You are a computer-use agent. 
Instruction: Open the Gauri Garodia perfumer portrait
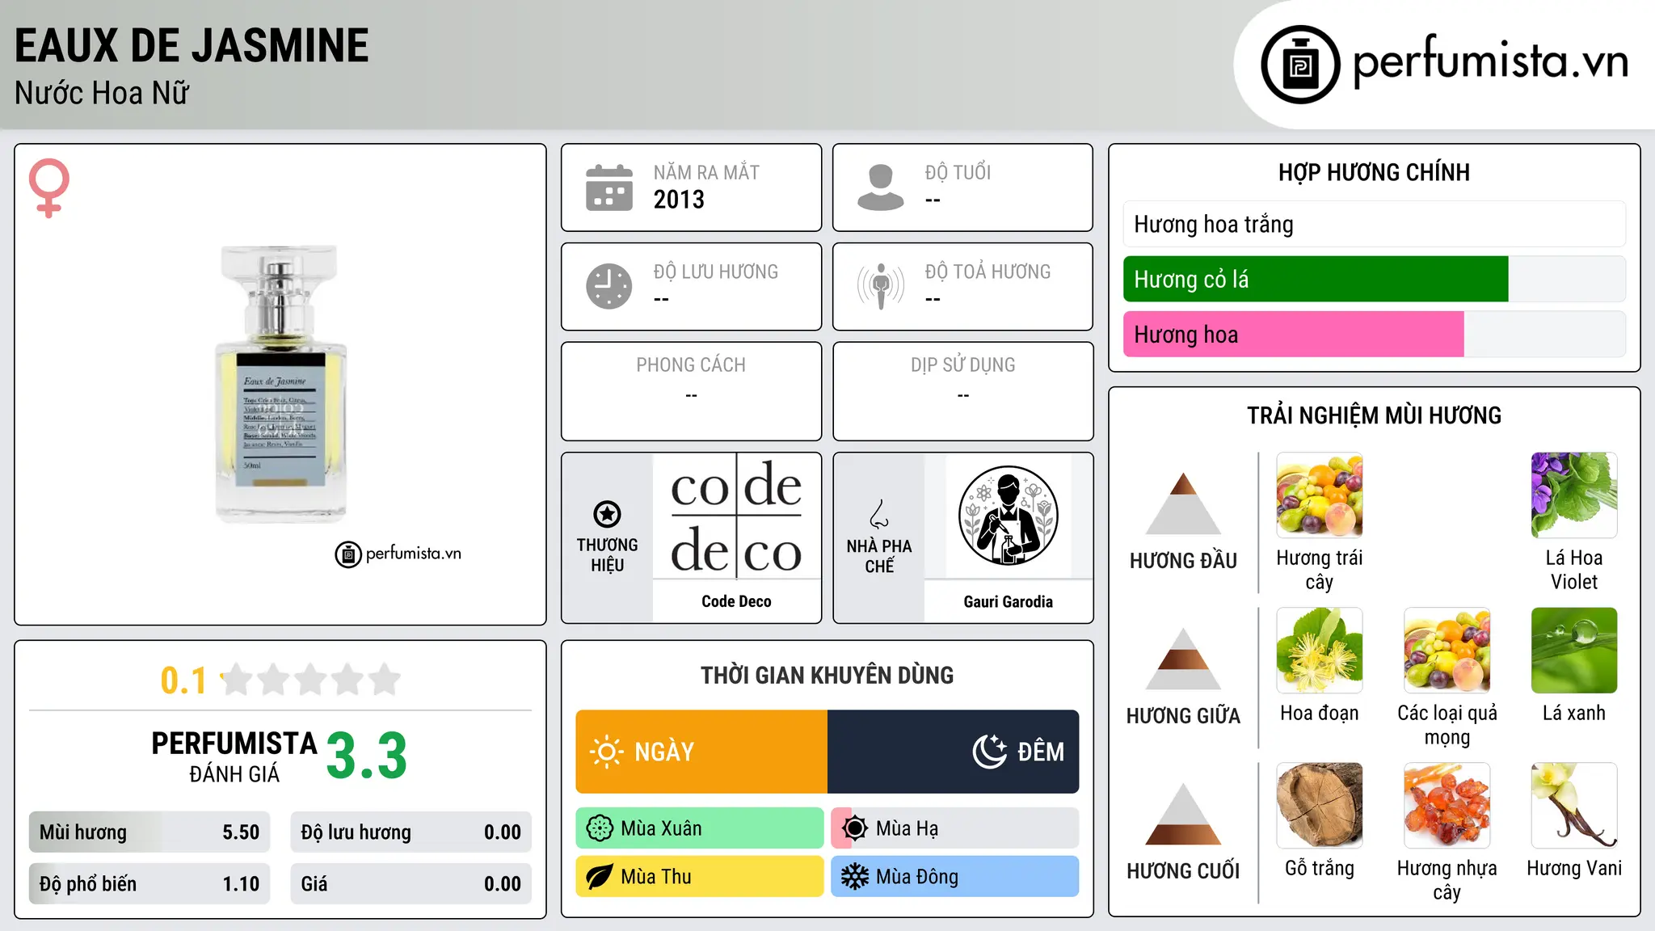[1008, 516]
